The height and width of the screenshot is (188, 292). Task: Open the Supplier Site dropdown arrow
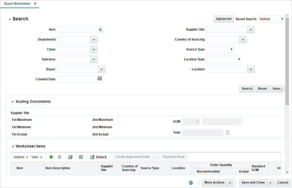click(x=251, y=30)
